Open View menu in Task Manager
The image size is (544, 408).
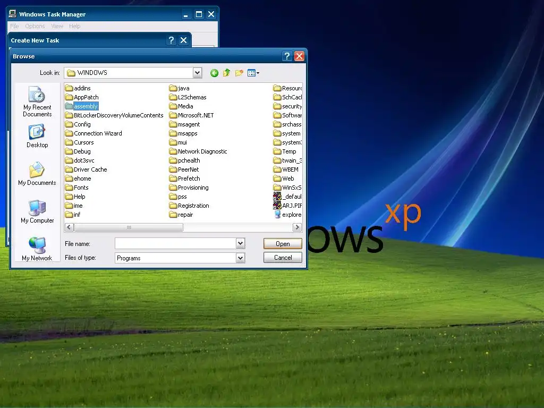click(57, 26)
